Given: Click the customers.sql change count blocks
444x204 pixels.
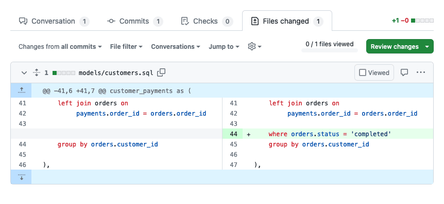Looking at the screenshot, I should click(x=64, y=73).
